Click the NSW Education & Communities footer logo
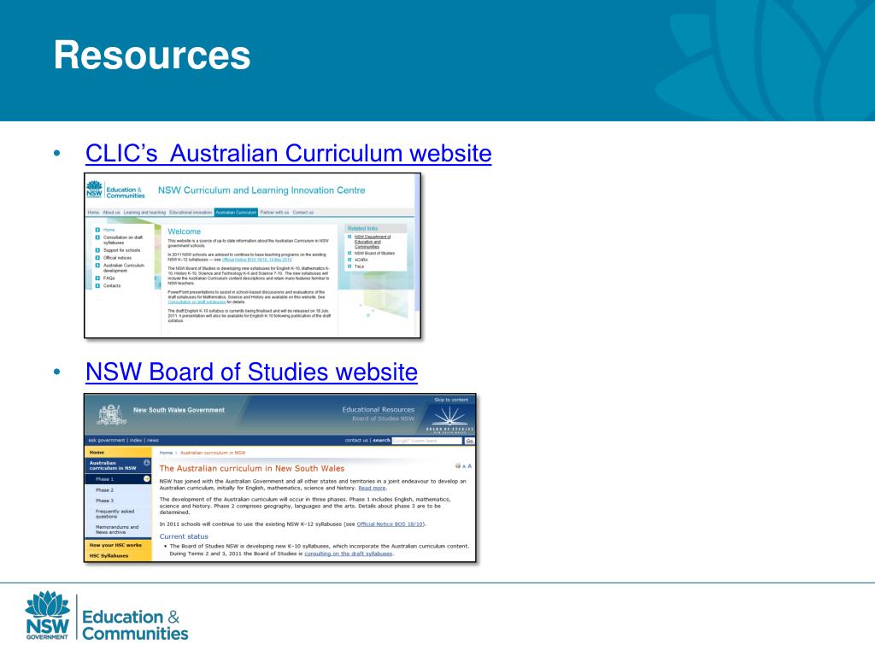 pyautogui.click(x=107, y=616)
